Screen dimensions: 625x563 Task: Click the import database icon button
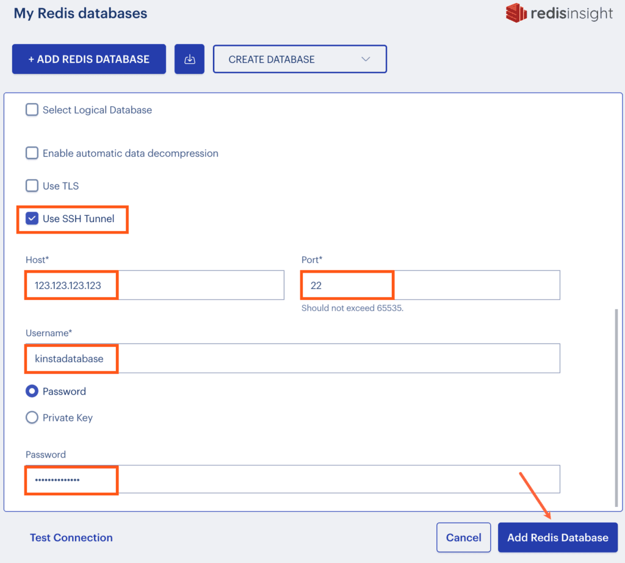189,59
